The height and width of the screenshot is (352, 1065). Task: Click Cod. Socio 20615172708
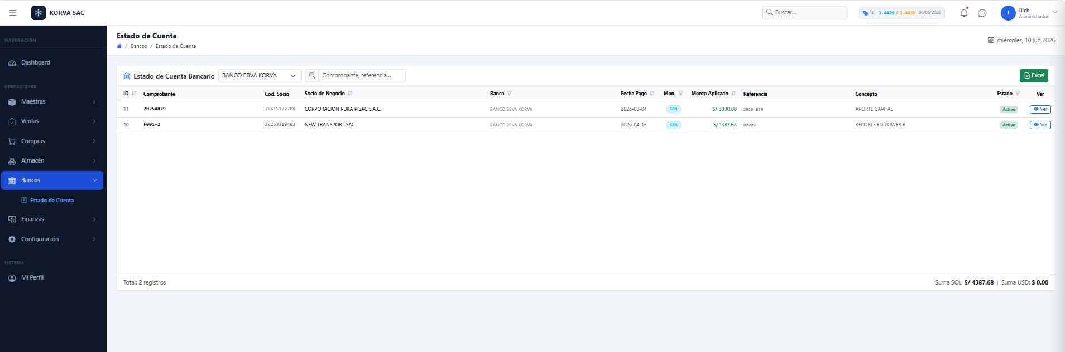click(x=280, y=109)
